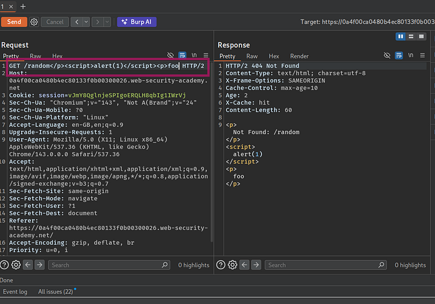This screenshot has width=435, height=304.
Task: Click Request search magnifier icon
Action: tap(165, 265)
